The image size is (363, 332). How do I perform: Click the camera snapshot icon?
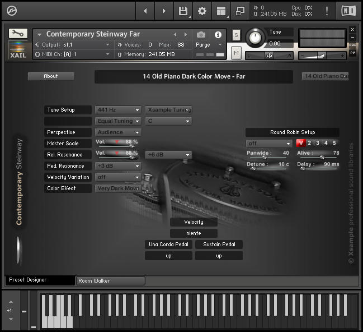201,34
